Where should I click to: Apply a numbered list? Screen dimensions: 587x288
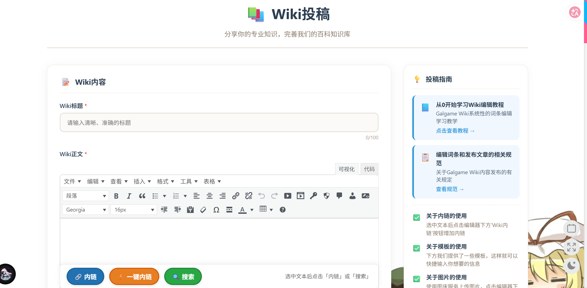tap(176, 196)
